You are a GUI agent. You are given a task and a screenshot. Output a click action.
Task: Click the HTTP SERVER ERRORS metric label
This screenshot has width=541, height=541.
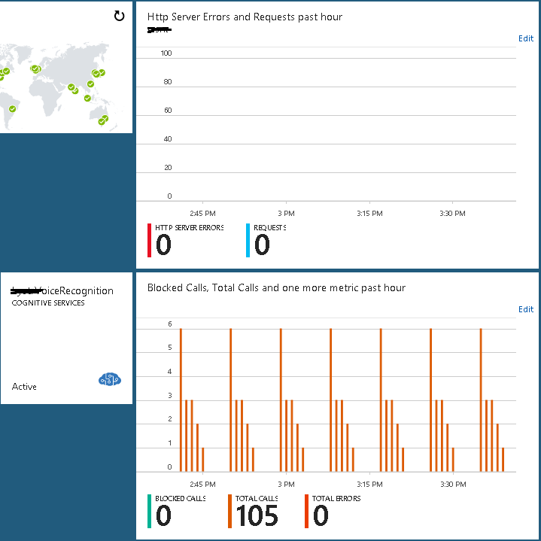189,228
